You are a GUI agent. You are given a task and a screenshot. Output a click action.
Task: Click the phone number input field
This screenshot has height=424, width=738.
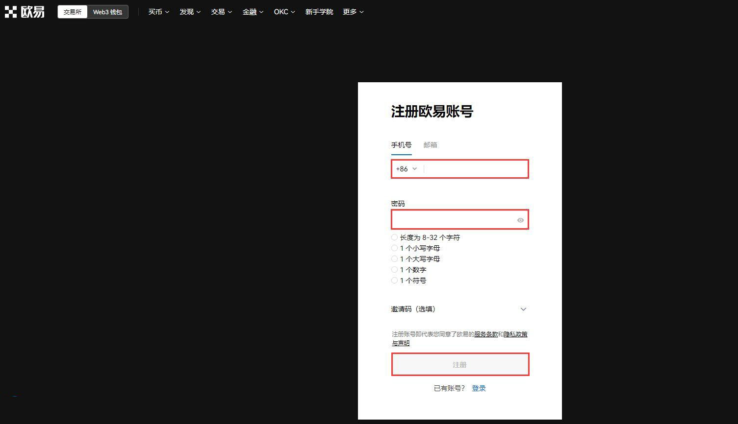click(475, 169)
